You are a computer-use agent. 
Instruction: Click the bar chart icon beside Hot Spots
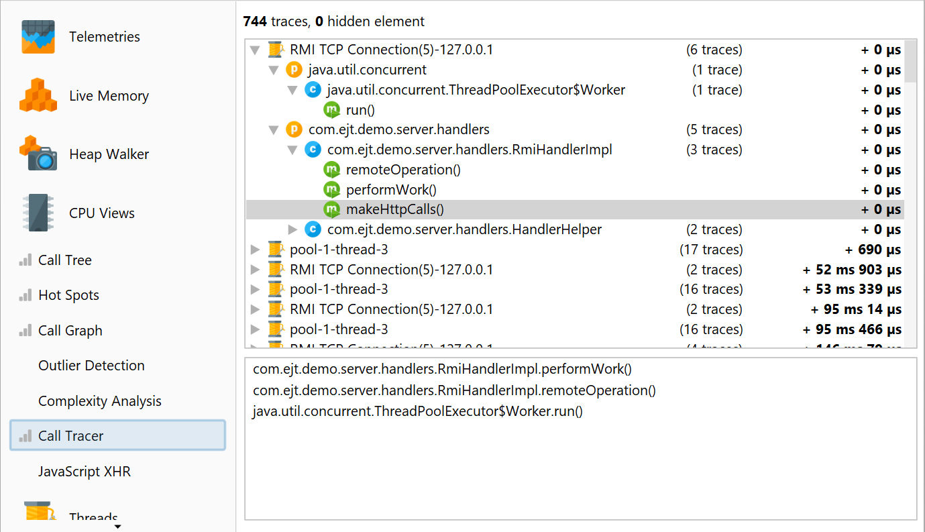coord(25,295)
